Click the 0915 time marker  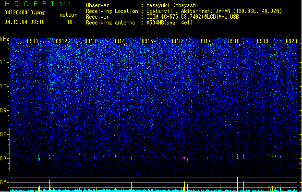(147, 41)
